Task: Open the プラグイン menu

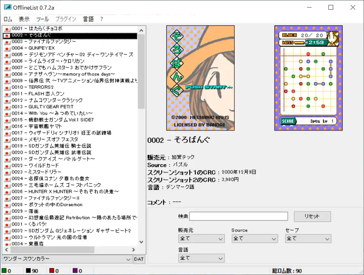Action: click(x=66, y=19)
